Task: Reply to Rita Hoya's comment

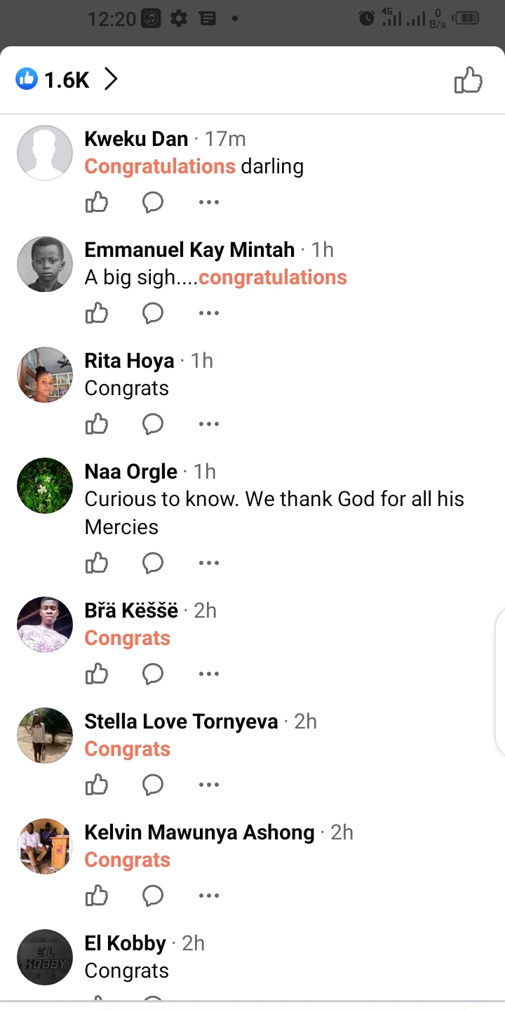Action: [x=152, y=425]
